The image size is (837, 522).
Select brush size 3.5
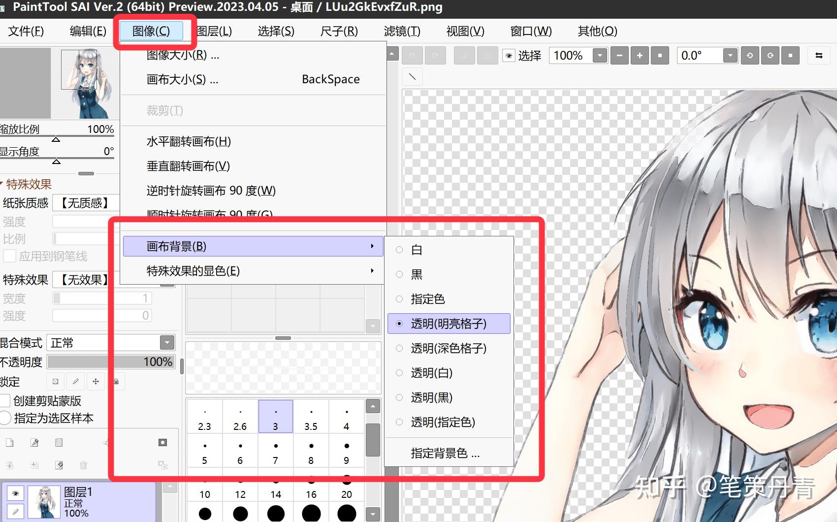pyautogui.click(x=311, y=417)
